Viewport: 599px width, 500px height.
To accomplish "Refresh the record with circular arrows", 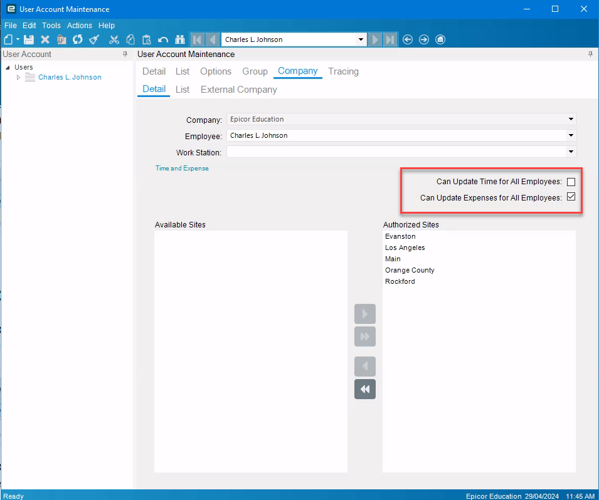I will [78, 39].
